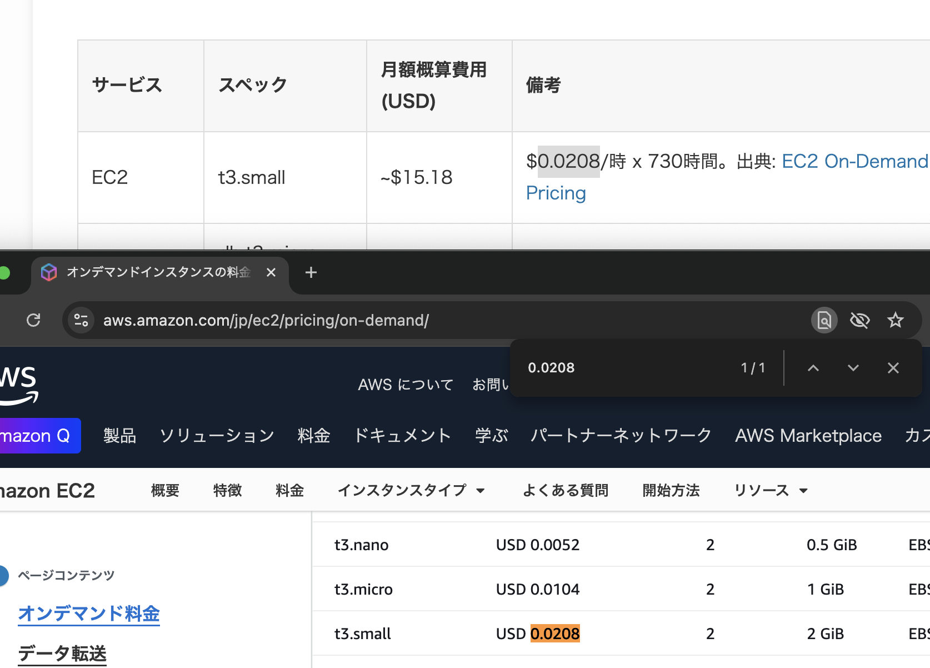The height and width of the screenshot is (668, 930).
Task: Open the 料金 item in the dark AWS navigation bar
Action: (314, 436)
